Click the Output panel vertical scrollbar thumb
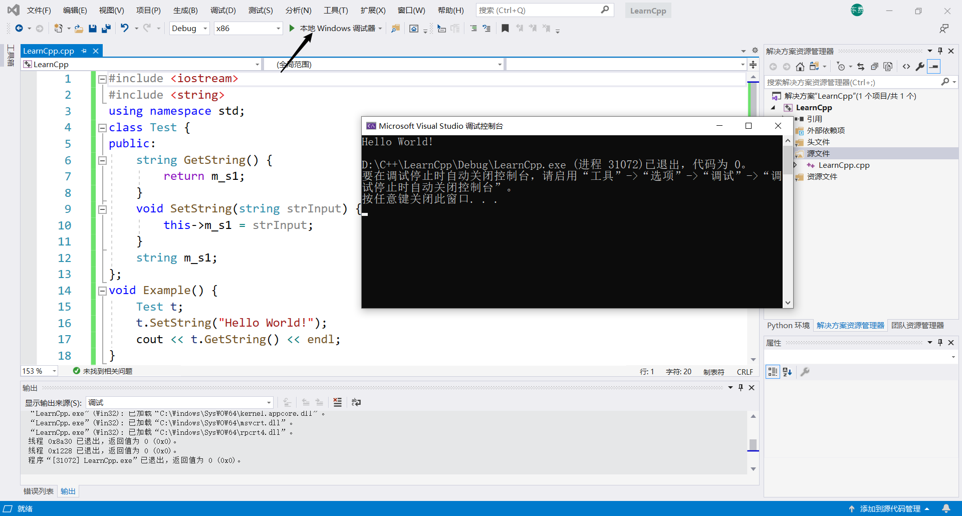Image resolution: width=962 pixels, height=516 pixels. click(753, 444)
